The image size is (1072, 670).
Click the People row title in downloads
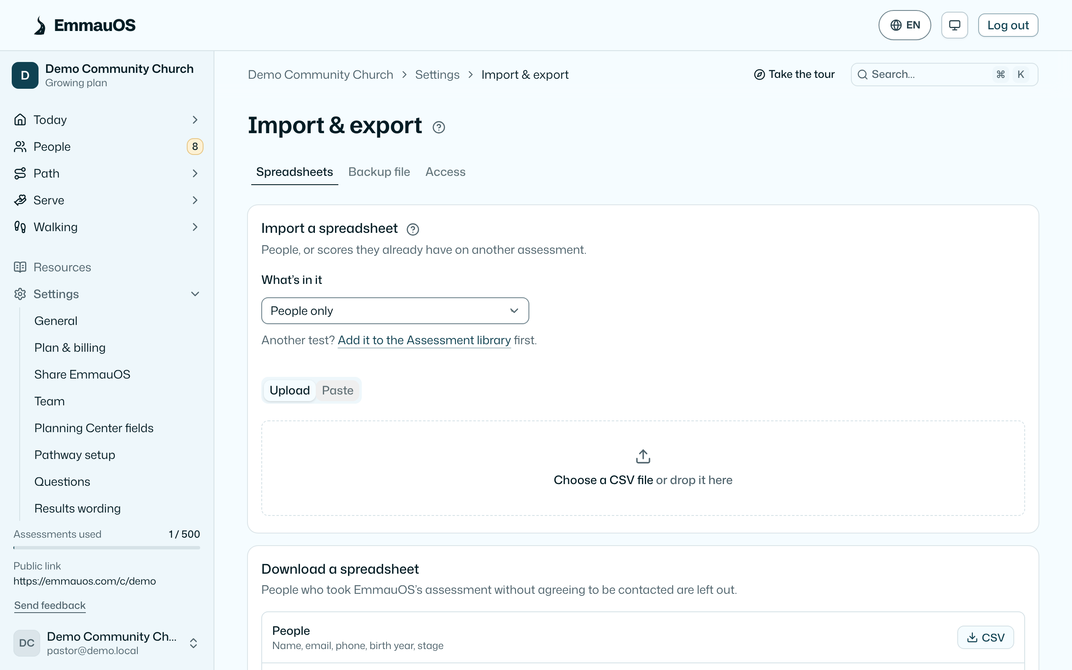click(291, 631)
